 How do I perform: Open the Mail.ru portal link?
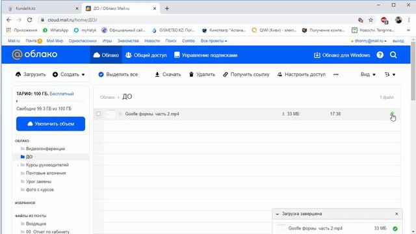pos(14,41)
